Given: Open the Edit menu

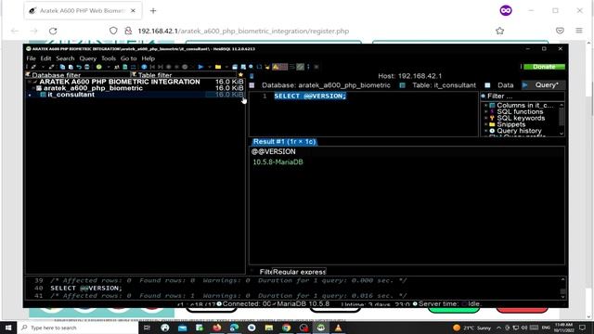Looking at the screenshot, I should (x=45, y=58).
